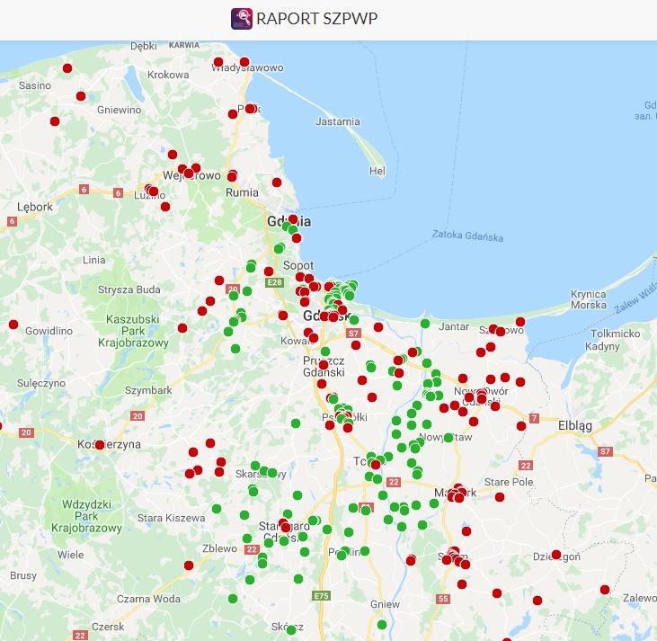Select the green marker on the Skórcz label
Image resolution: width=657 pixels, height=641 pixels.
coord(291,629)
